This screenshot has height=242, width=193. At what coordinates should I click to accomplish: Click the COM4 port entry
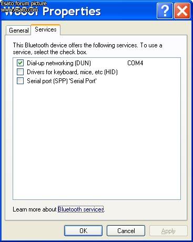(135, 63)
